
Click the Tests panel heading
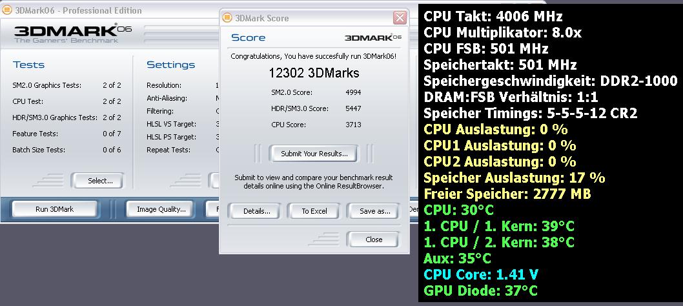28,65
